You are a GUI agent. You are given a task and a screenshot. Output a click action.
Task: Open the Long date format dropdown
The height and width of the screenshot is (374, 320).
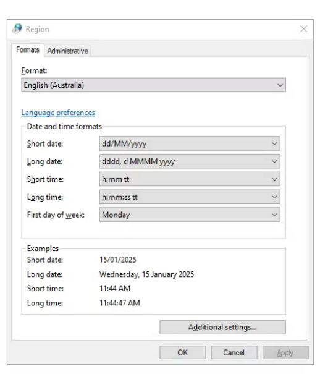point(190,161)
